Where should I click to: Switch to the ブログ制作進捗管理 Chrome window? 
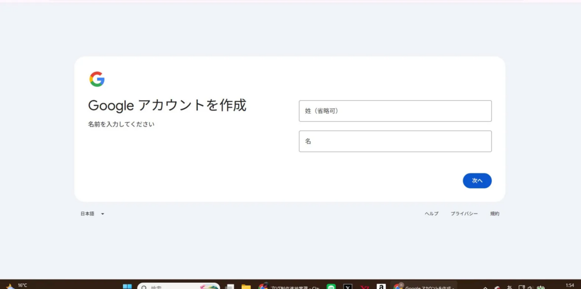(x=289, y=287)
